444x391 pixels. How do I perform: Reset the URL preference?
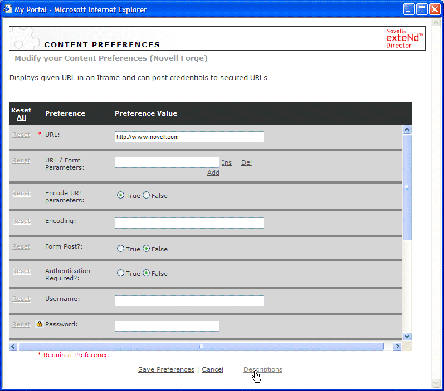click(x=21, y=135)
